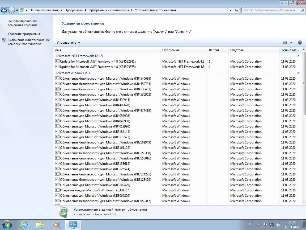Viewport: 306px width, 230px height.
Task: Click 'Панель управления' breadcrumb
Action: 44,10
